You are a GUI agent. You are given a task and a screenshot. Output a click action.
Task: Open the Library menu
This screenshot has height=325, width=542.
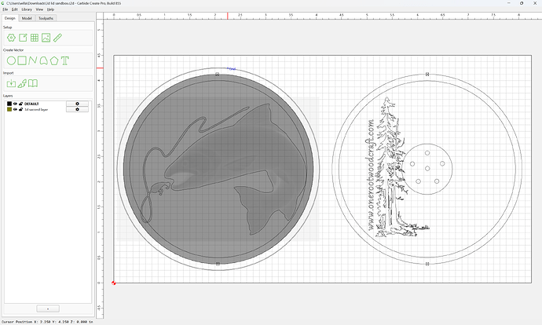coord(27,9)
